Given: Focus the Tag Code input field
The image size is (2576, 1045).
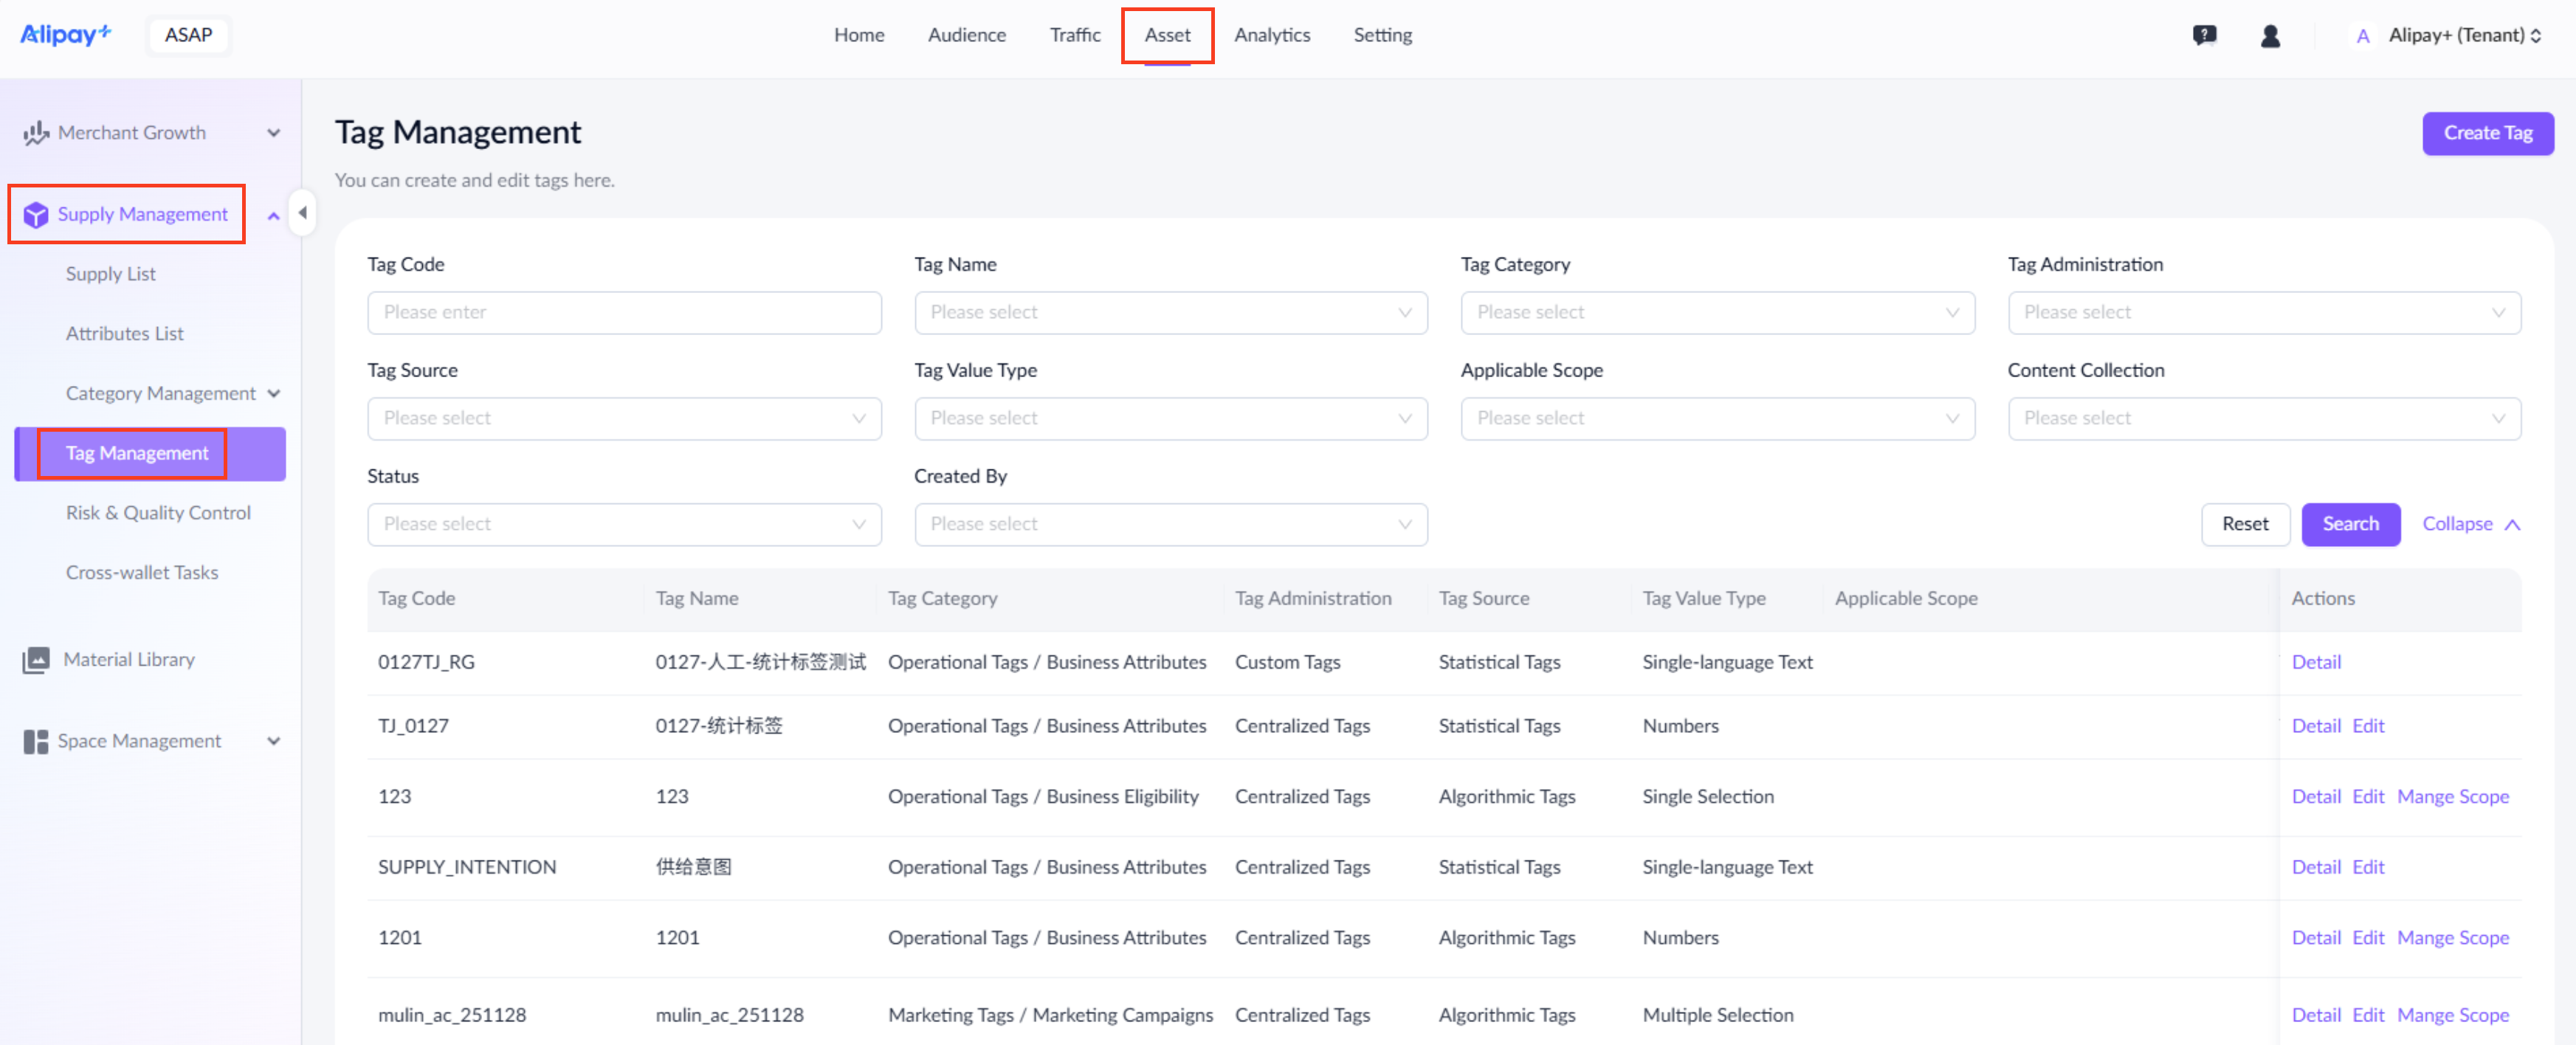Looking at the screenshot, I should [x=623, y=313].
